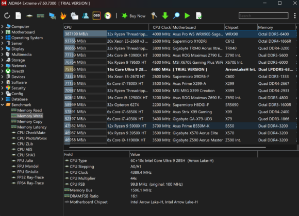Viewport: 299px width, 216px height.
Task: Click the magnifier search icon
Action: pos(176,15)
